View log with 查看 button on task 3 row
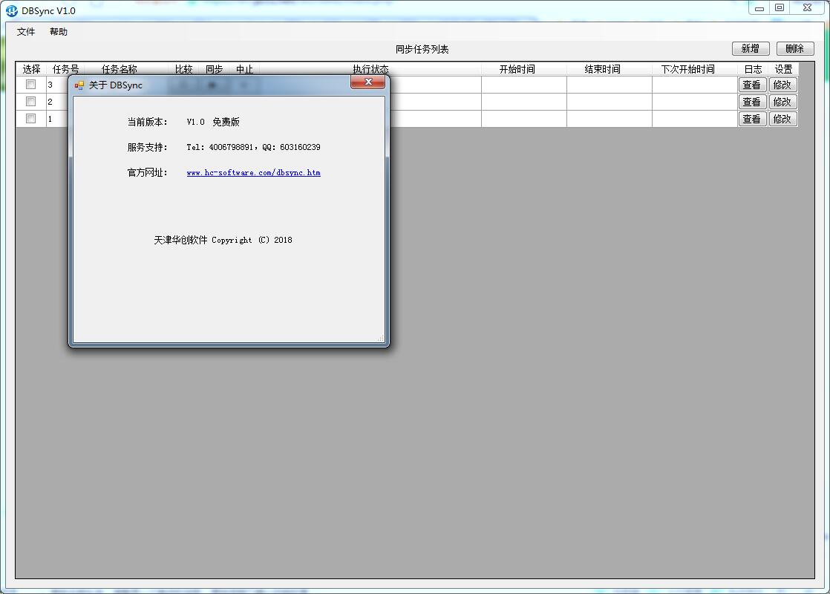The width and height of the screenshot is (830, 594). click(x=752, y=84)
